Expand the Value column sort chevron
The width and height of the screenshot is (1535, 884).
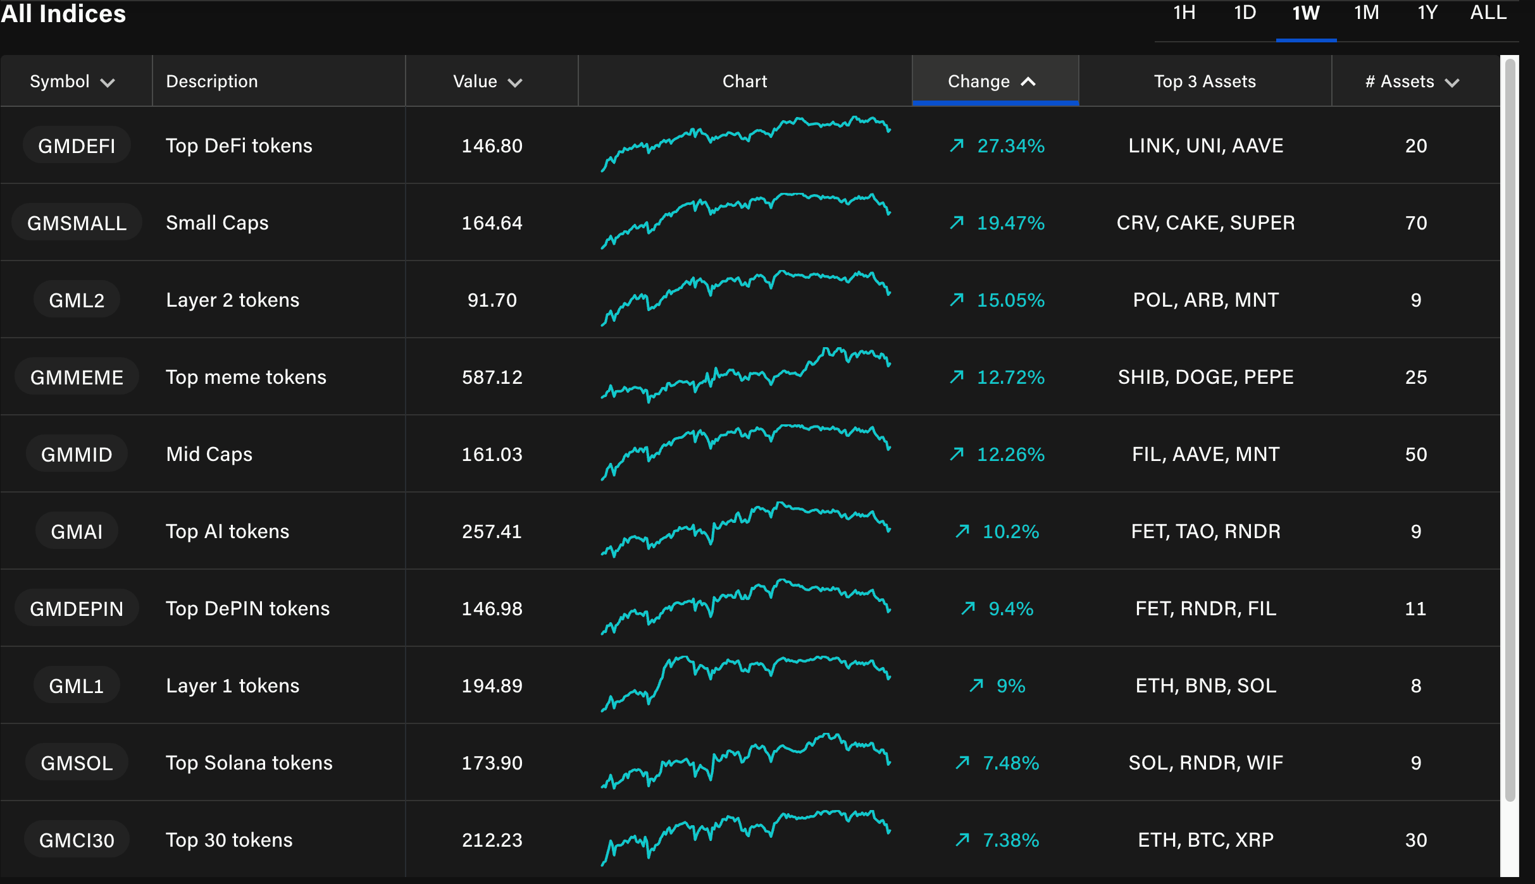[515, 83]
